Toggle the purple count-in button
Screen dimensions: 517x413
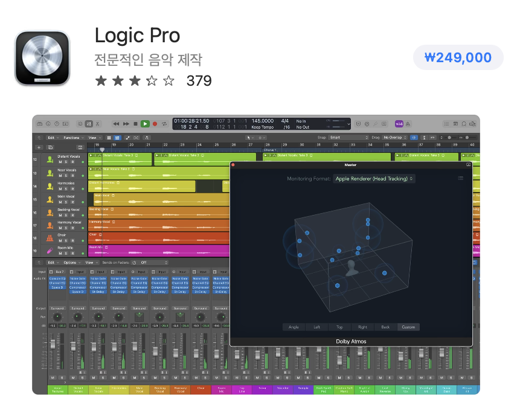click(x=399, y=124)
